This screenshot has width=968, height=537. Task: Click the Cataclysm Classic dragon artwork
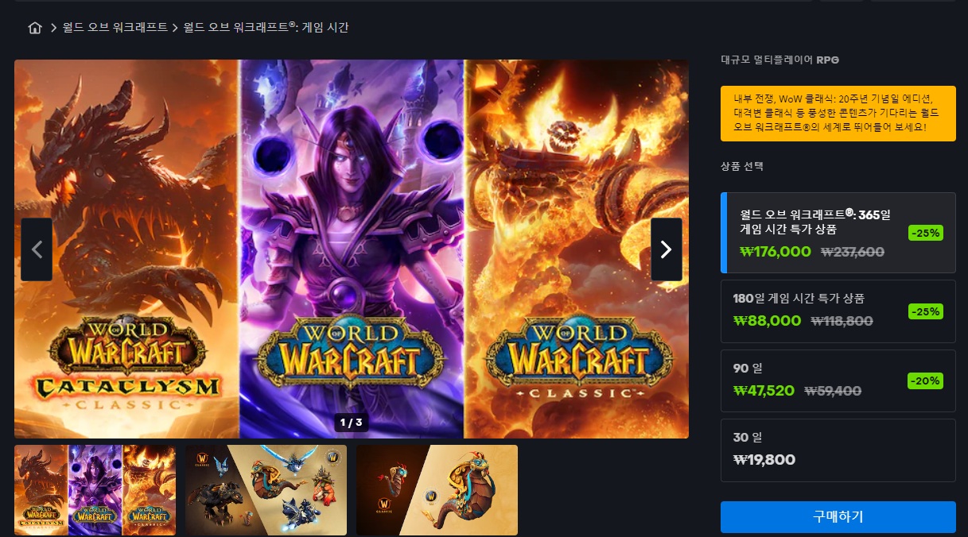click(x=126, y=249)
